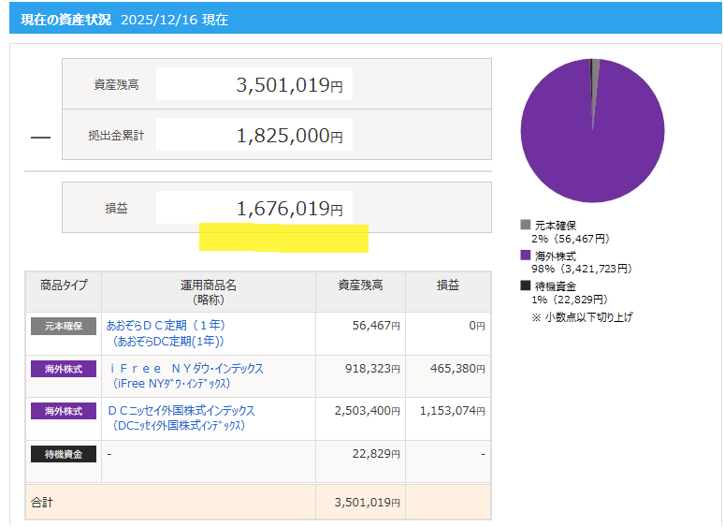Click the gray 元本確保 legend swatch
Viewport: 724px width, 527px height.
click(526, 225)
